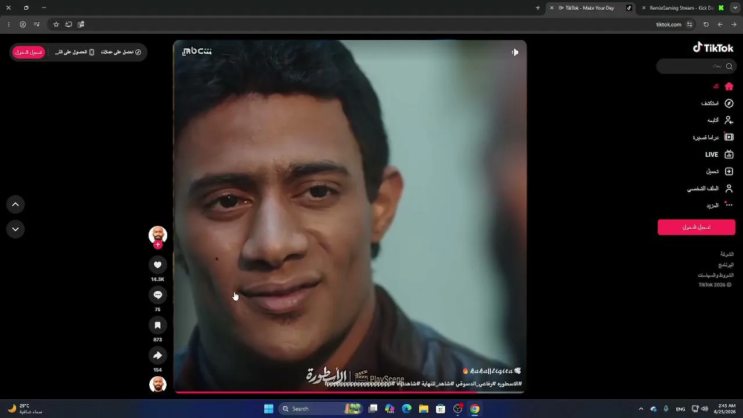The width and height of the screenshot is (743, 418).
Task: Open OBS Studio from the taskbar
Action: 458,409
